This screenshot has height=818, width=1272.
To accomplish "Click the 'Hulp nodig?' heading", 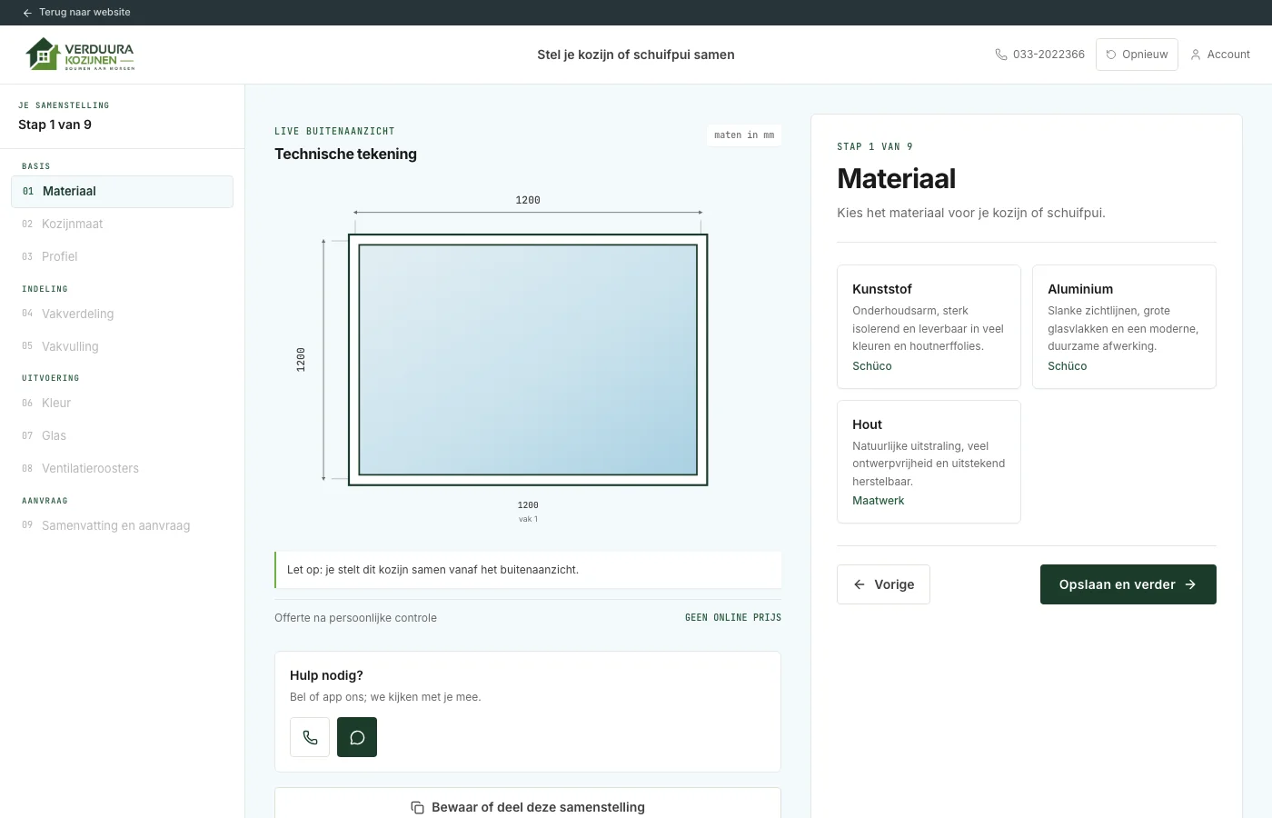I will 326,675.
